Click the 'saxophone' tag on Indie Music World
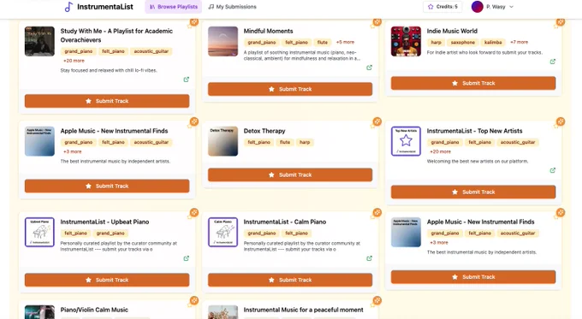 pos(462,42)
